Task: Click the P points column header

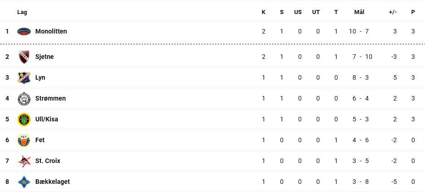Action: pyautogui.click(x=413, y=12)
